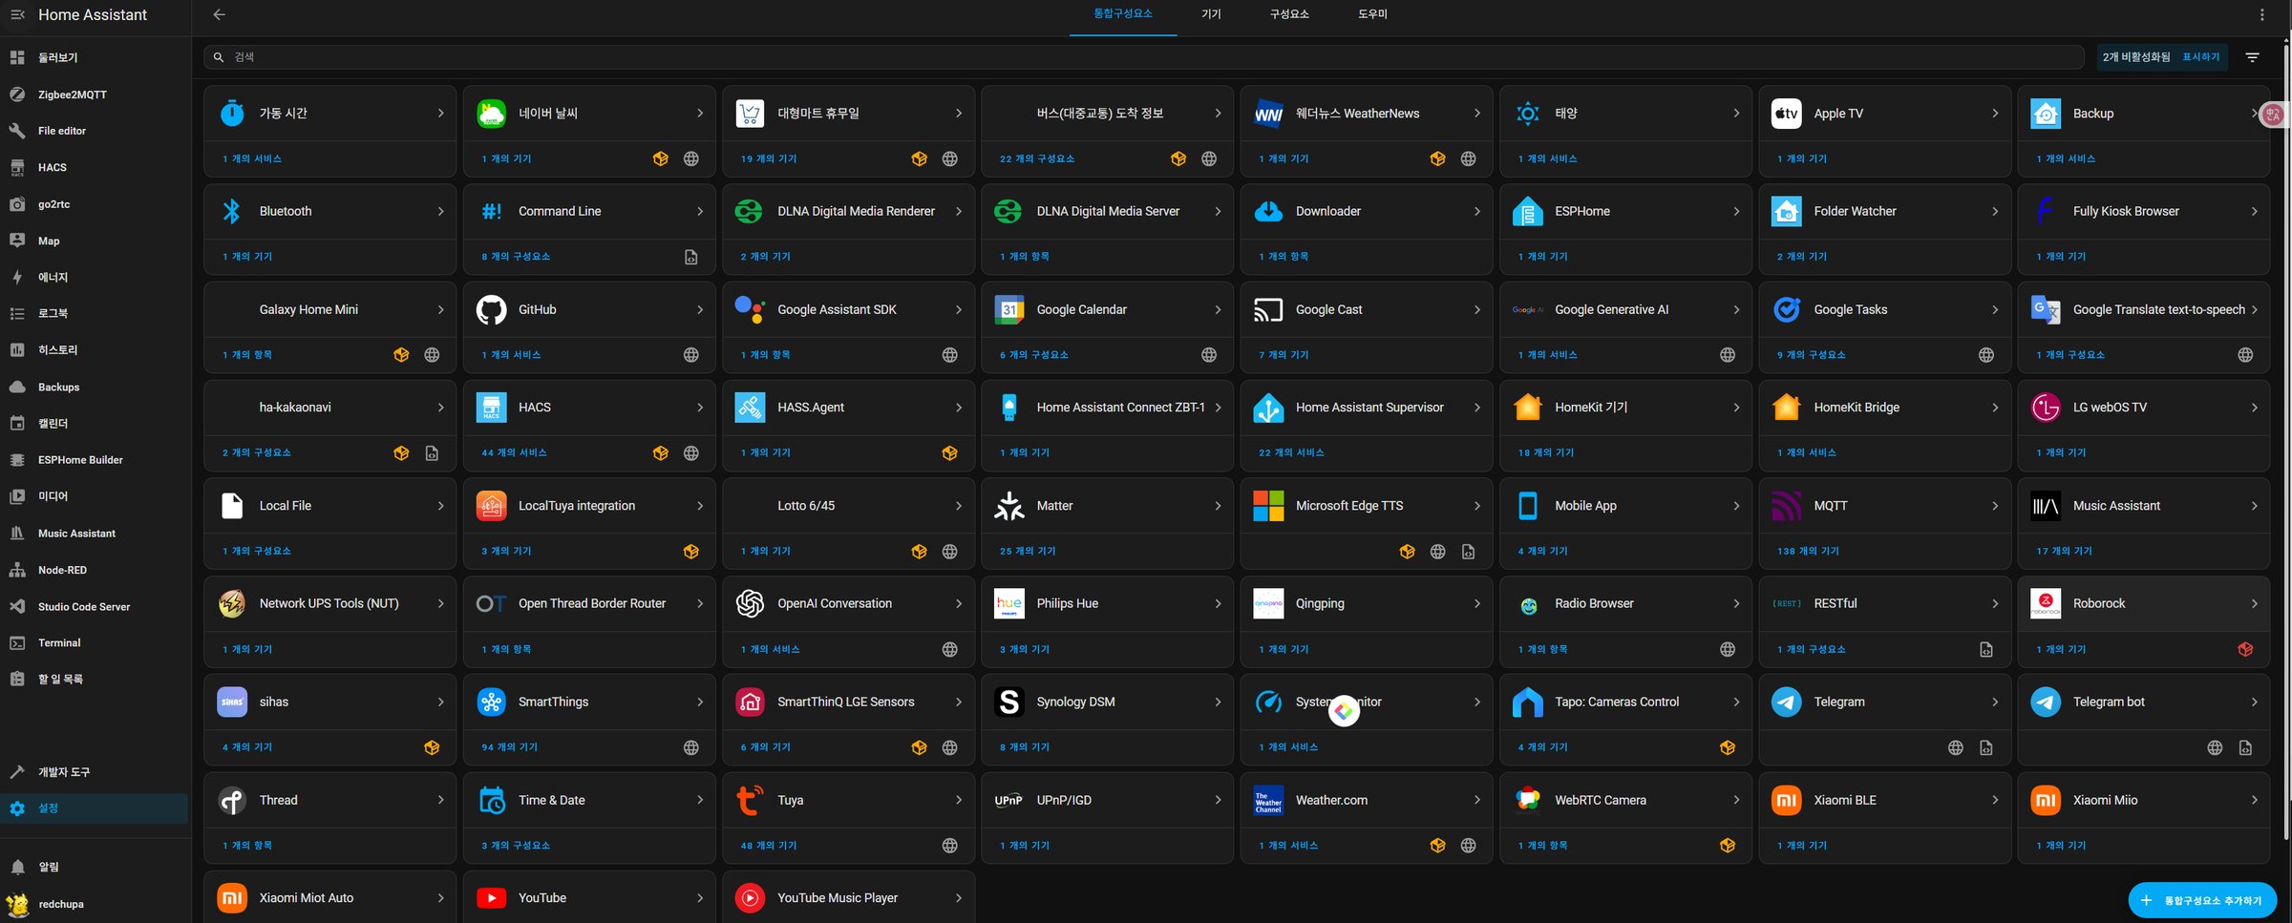Click the Bluetooth integration icon
The image size is (2292, 923).
point(232,211)
